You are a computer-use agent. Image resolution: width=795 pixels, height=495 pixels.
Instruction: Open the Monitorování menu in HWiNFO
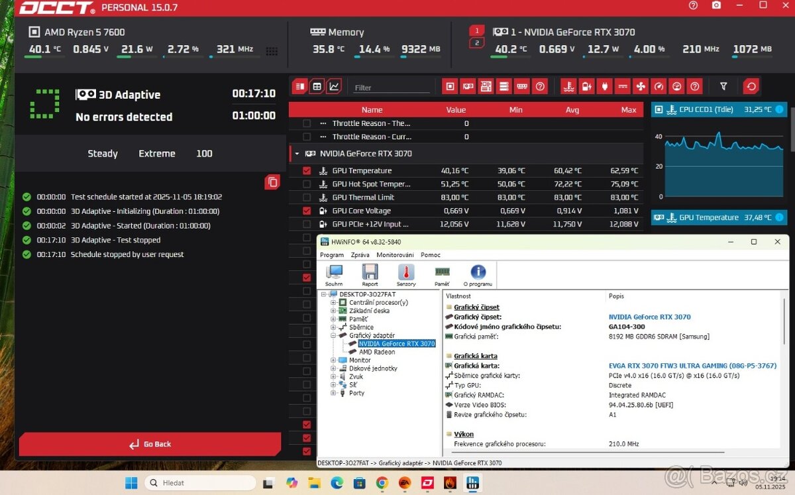pyautogui.click(x=395, y=255)
